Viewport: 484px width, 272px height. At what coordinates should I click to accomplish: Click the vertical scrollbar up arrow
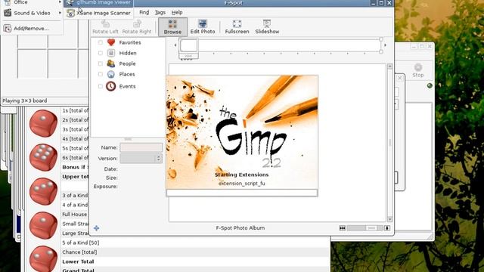point(390,66)
